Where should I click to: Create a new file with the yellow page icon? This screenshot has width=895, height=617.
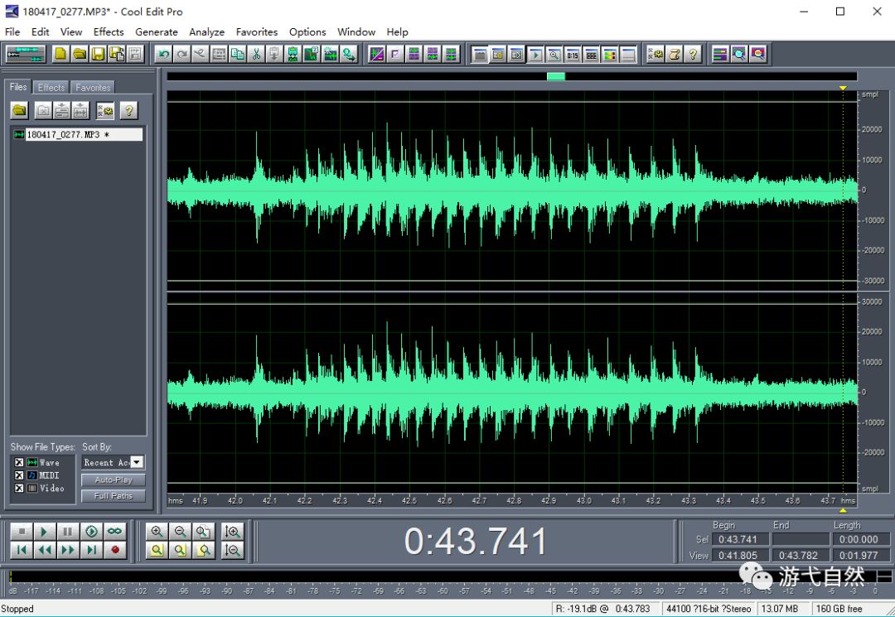point(60,54)
